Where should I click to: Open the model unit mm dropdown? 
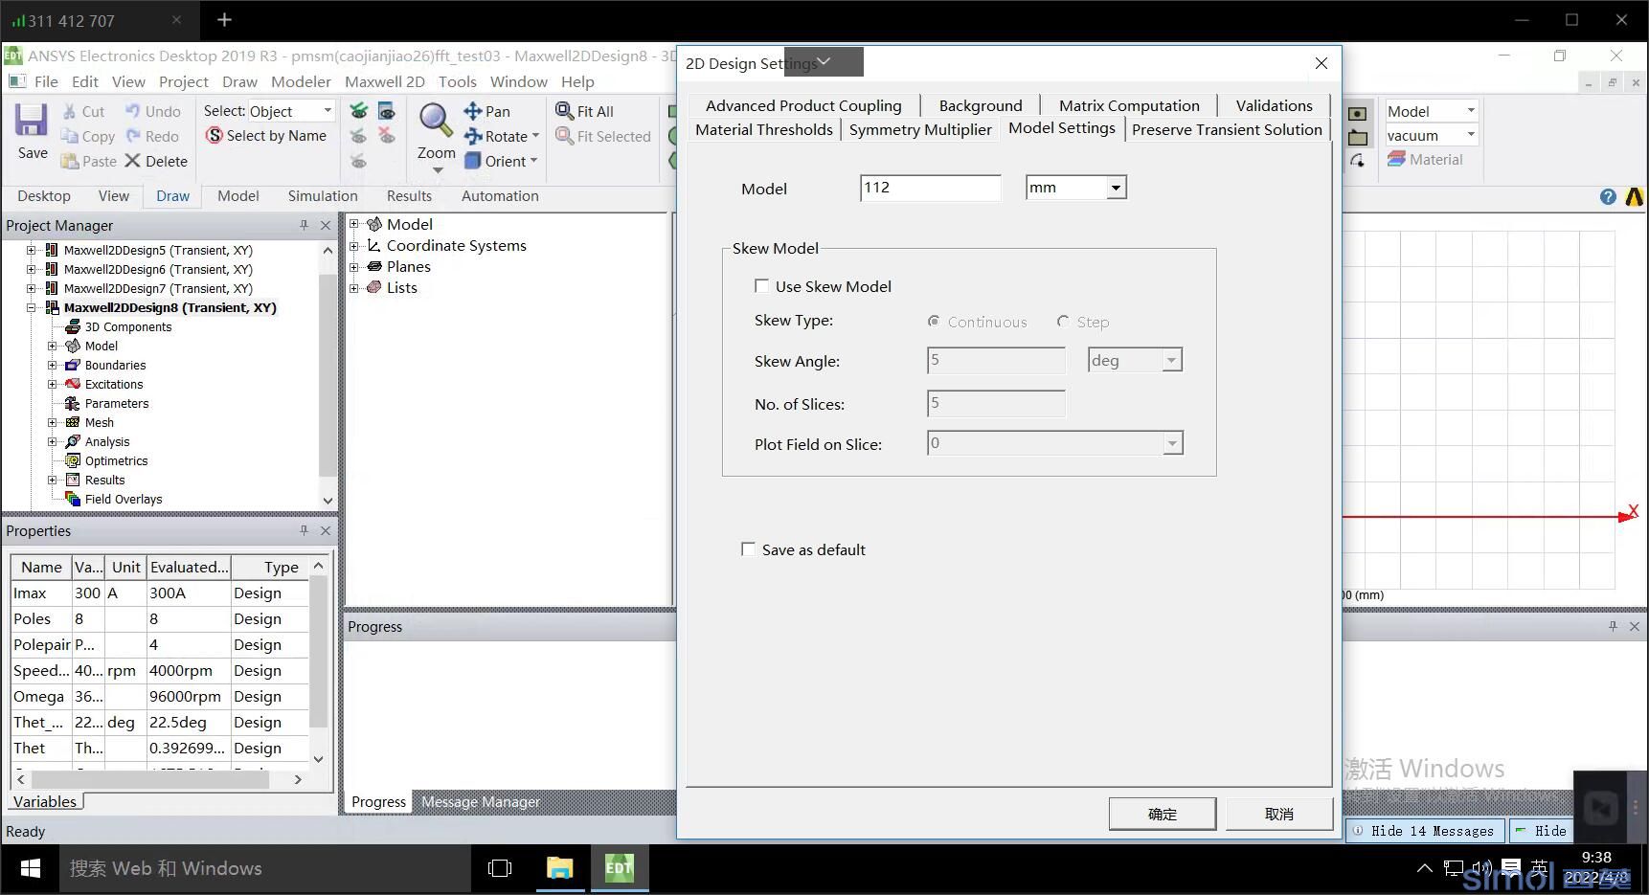[x=1116, y=188]
